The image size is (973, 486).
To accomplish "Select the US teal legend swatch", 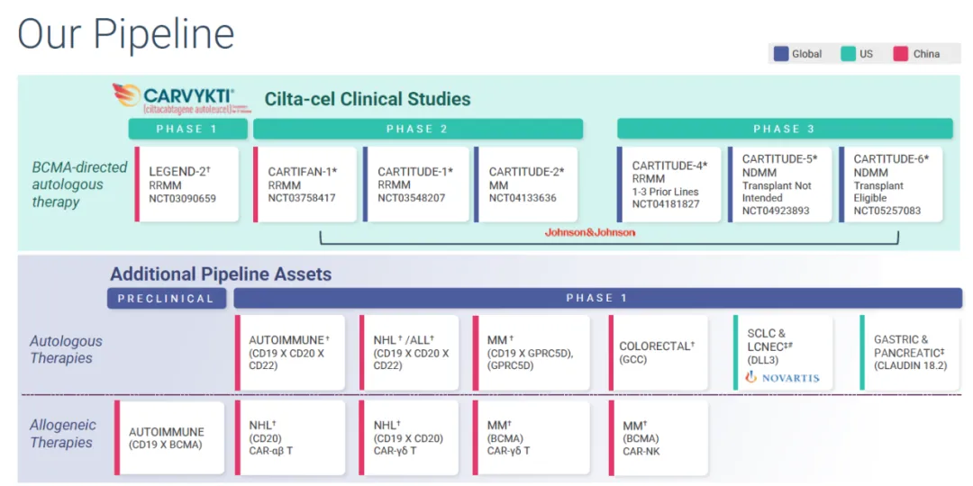I will coord(849,54).
